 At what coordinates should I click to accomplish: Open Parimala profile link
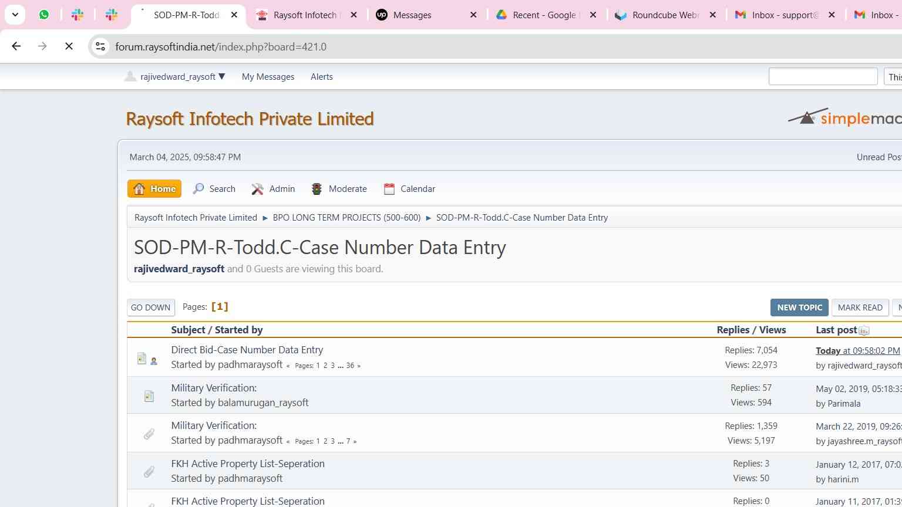(x=844, y=404)
